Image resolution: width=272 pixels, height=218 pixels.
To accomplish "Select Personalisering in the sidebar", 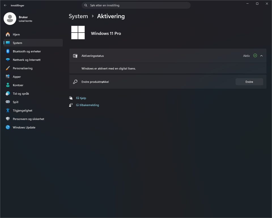I will pyautogui.click(x=33, y=68).
